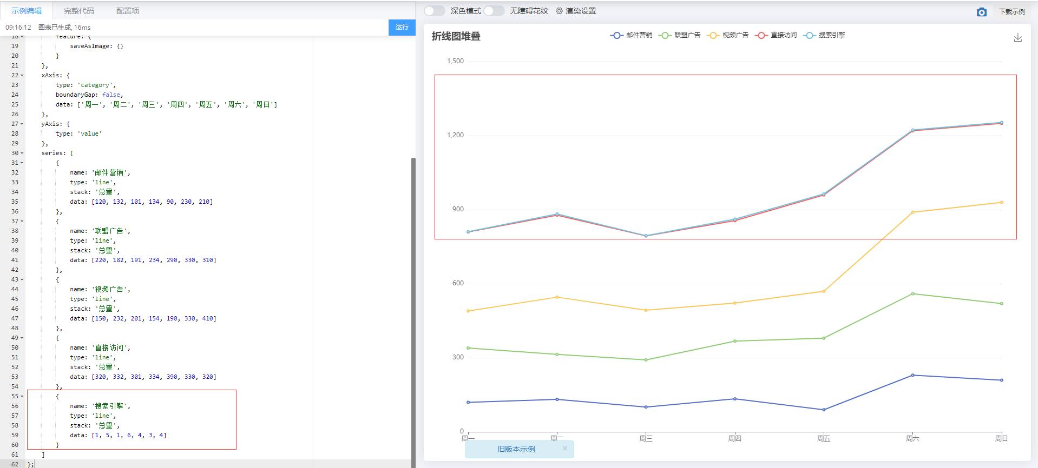1038x468 pixels.
Task: Click the 下载示例 link
Action: pos(1011,11)
